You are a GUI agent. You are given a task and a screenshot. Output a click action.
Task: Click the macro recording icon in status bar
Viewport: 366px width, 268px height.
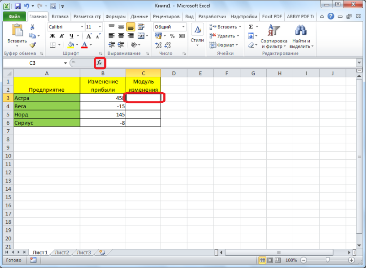click(33, 260)
